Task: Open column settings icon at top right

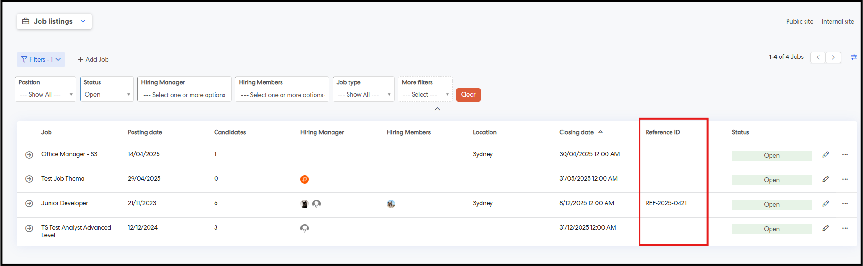Action: point(854,57)
